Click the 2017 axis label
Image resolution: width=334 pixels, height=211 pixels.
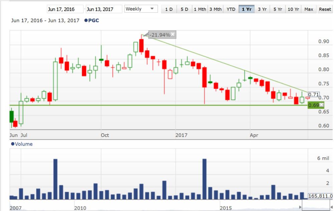[x=181, y=135]
